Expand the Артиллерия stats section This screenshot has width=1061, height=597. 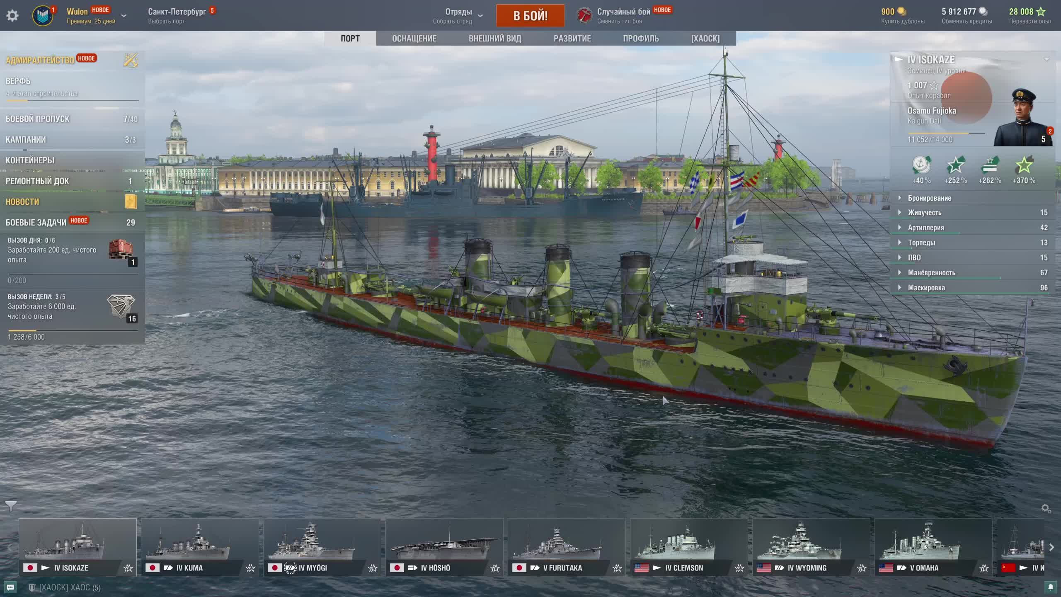pyautogui.click(x=926, y=228)
